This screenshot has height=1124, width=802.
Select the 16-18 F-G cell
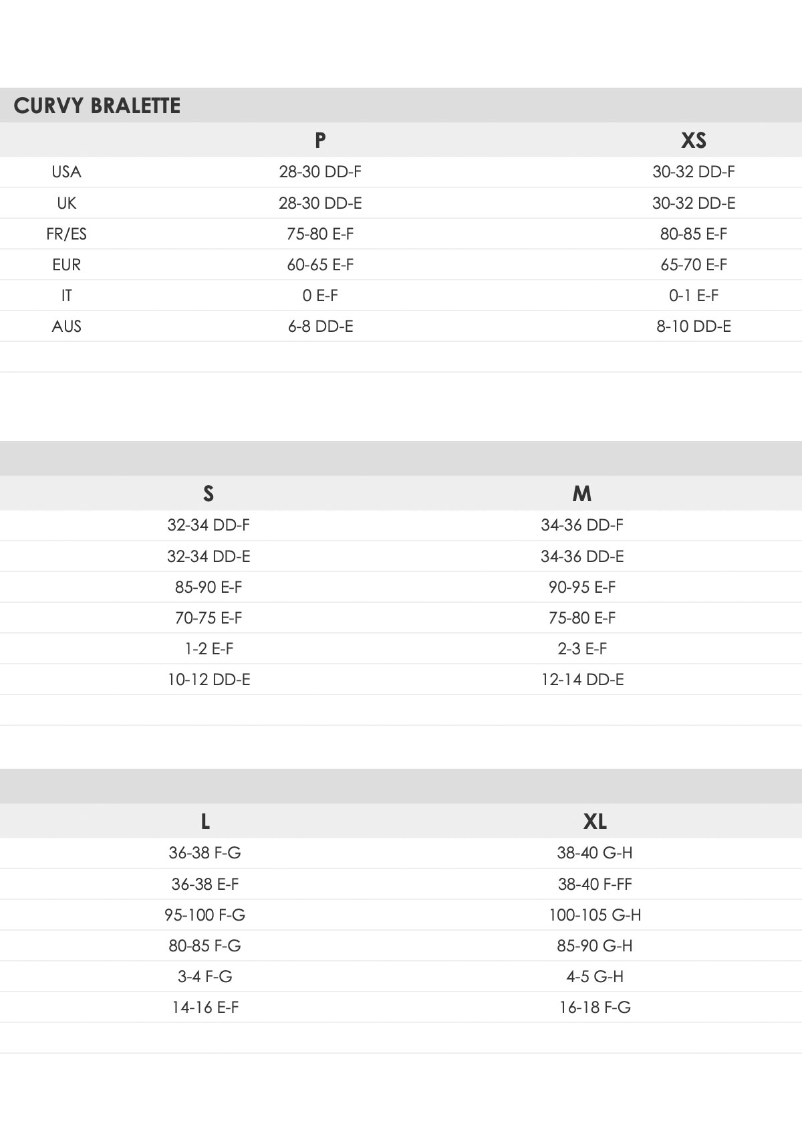point(595,1008)
